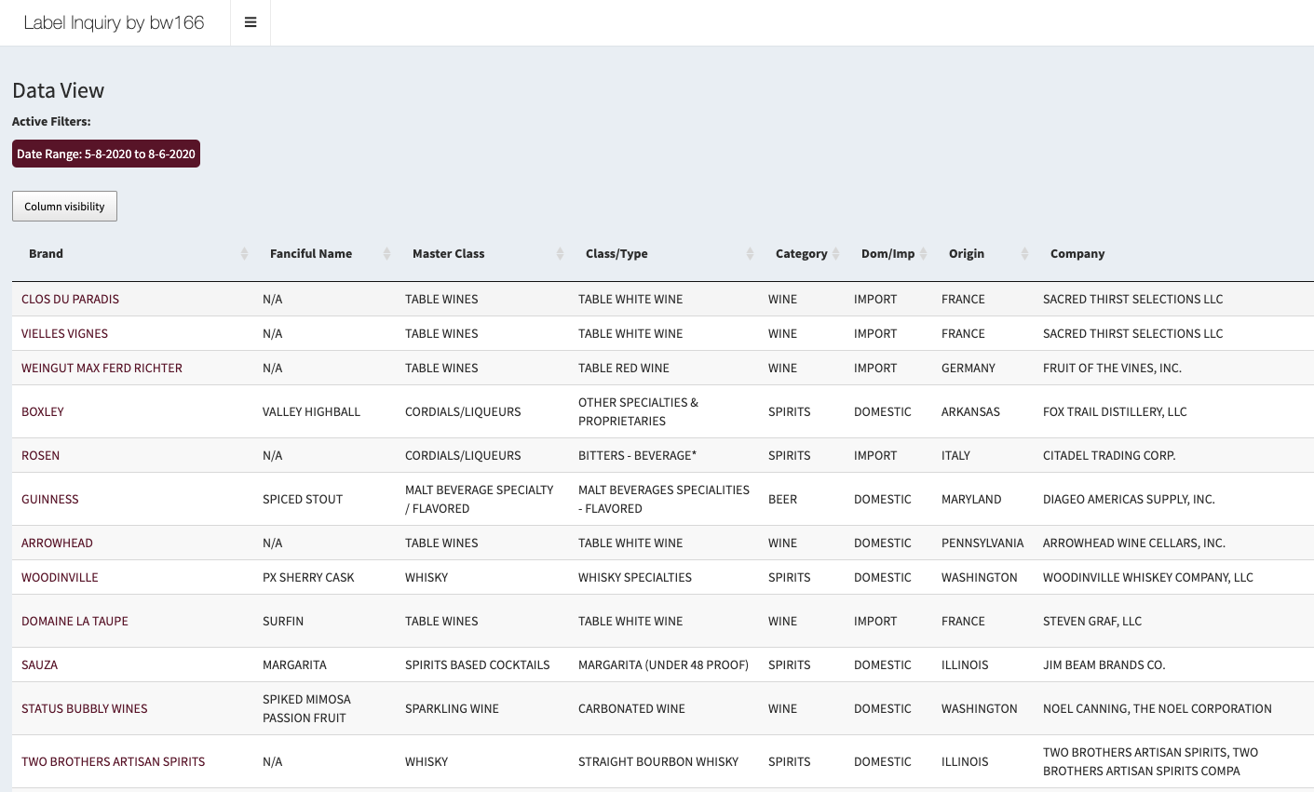The height and width of the screenshot is (792, 1314).
Task: Open WEINGUT MAX FERD RICHTER brand link
Action: tap(102, 368)
